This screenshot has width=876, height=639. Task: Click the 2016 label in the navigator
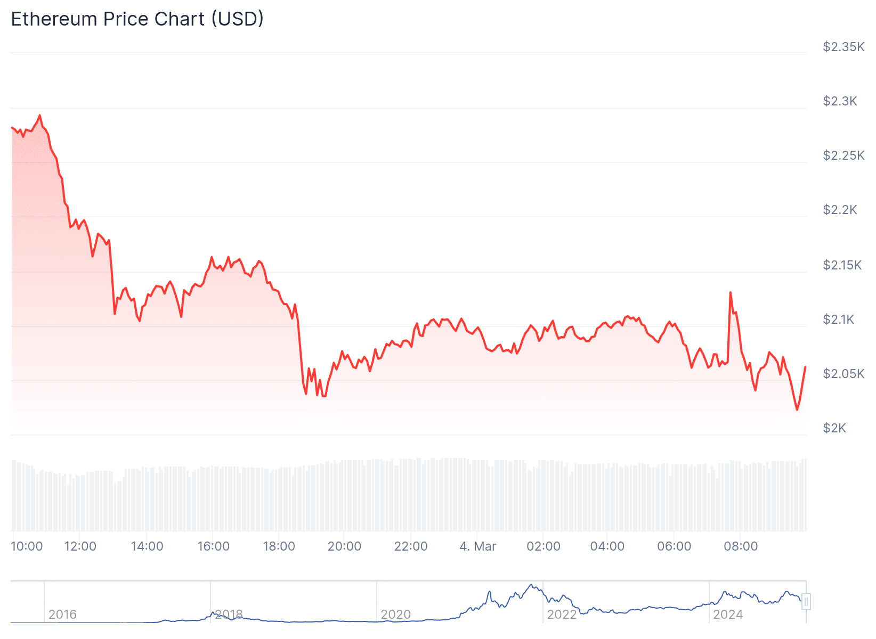(x=62, y=615)
